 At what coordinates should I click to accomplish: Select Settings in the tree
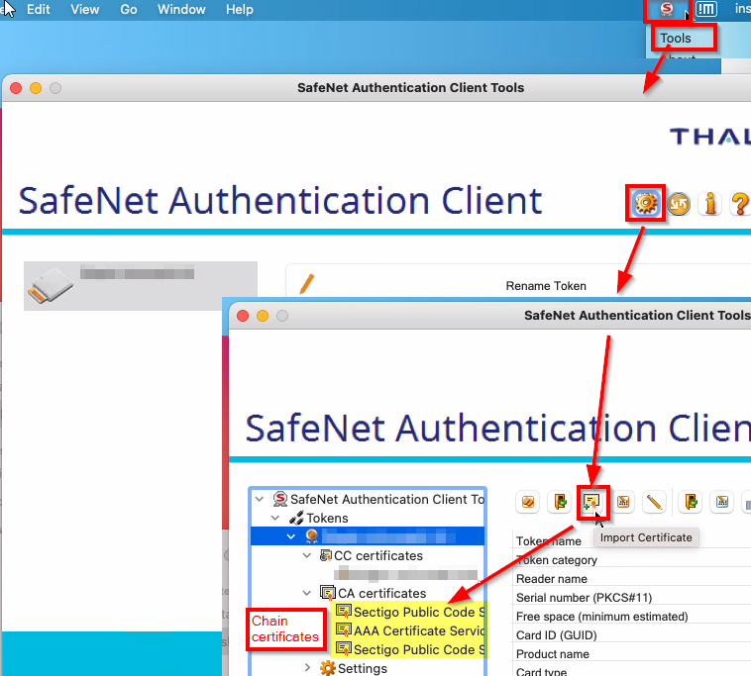click(362, 668)
